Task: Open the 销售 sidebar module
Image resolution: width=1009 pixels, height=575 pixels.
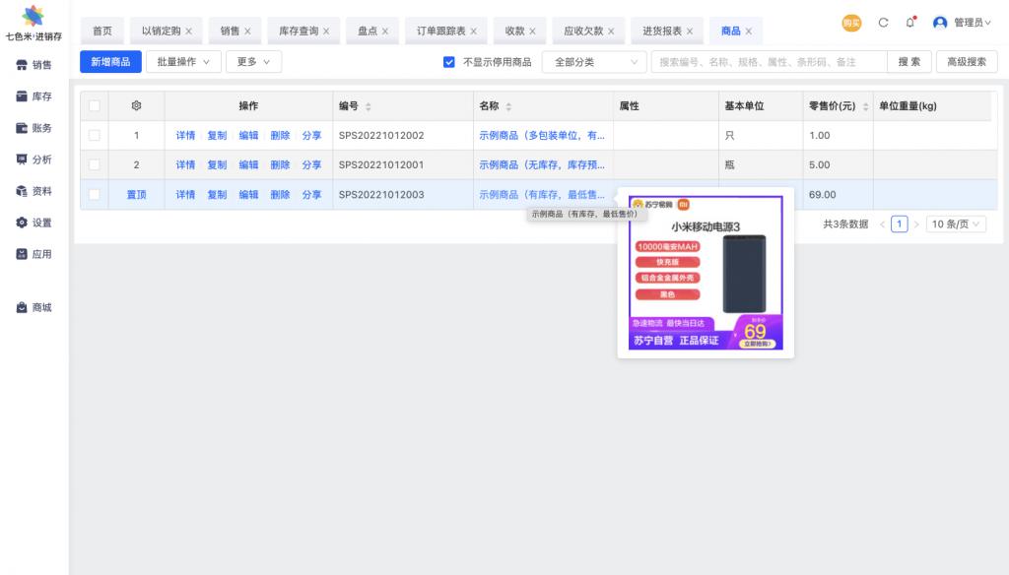Action: 34,65
